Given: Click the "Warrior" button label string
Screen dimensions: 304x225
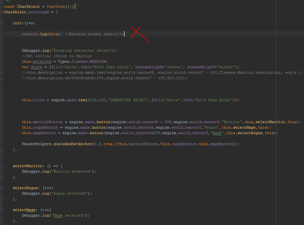Looking at the screenshot, I should (x=232, y=122).
